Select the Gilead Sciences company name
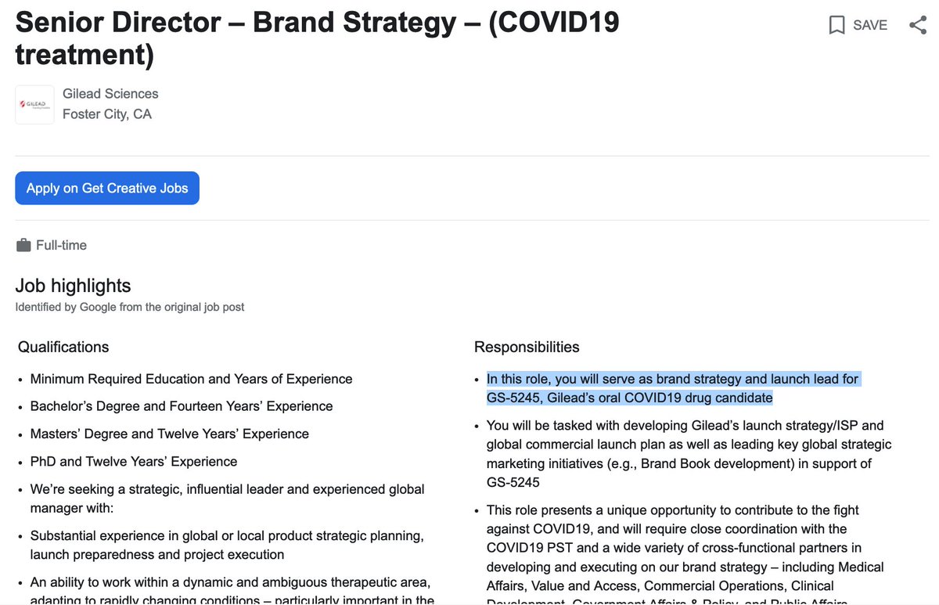This screenshot has height=605, width=939. [110, 94]
